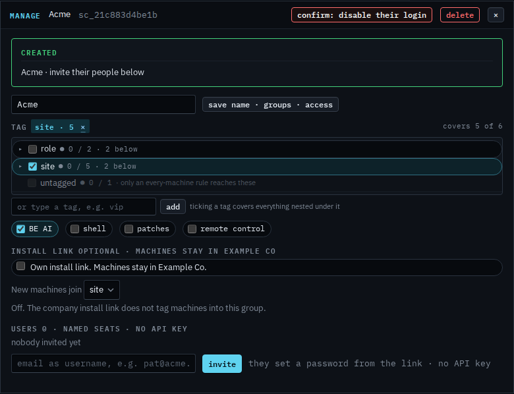Click the site row's 0 / 5 count
Screen dimensions: 514x394
pyautogui.click(x=78, y=167)
